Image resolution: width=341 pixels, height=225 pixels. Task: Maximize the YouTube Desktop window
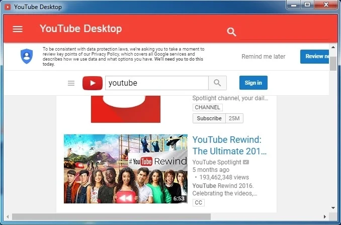[x=307, y=5]
